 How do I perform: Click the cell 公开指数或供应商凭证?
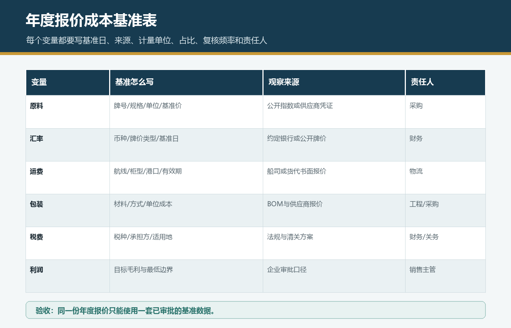(x=334, y=112)
